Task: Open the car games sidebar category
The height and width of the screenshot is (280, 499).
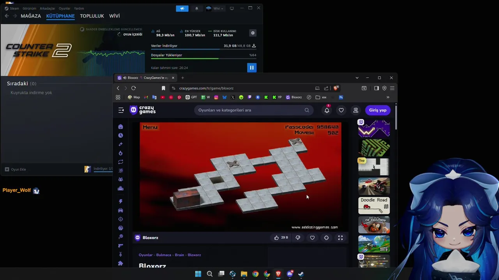Action: [120, 210]
